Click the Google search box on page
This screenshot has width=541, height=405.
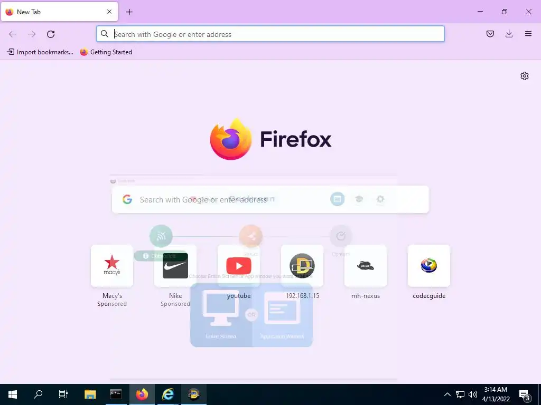pyautogui.click(x=270, y=199)
